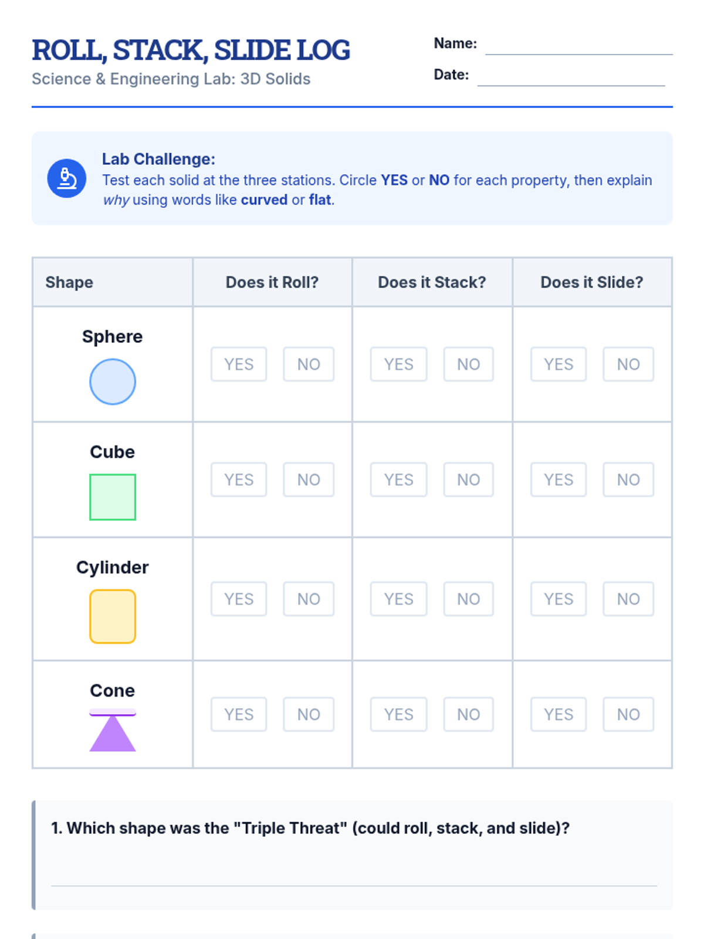This screenshot has width=704, height=939.
Task: Click the green Cube square icon
Action: coord(113,497)
